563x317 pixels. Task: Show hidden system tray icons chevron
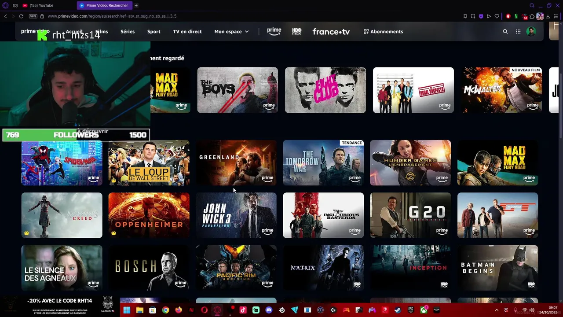click(x=497, y=310)
